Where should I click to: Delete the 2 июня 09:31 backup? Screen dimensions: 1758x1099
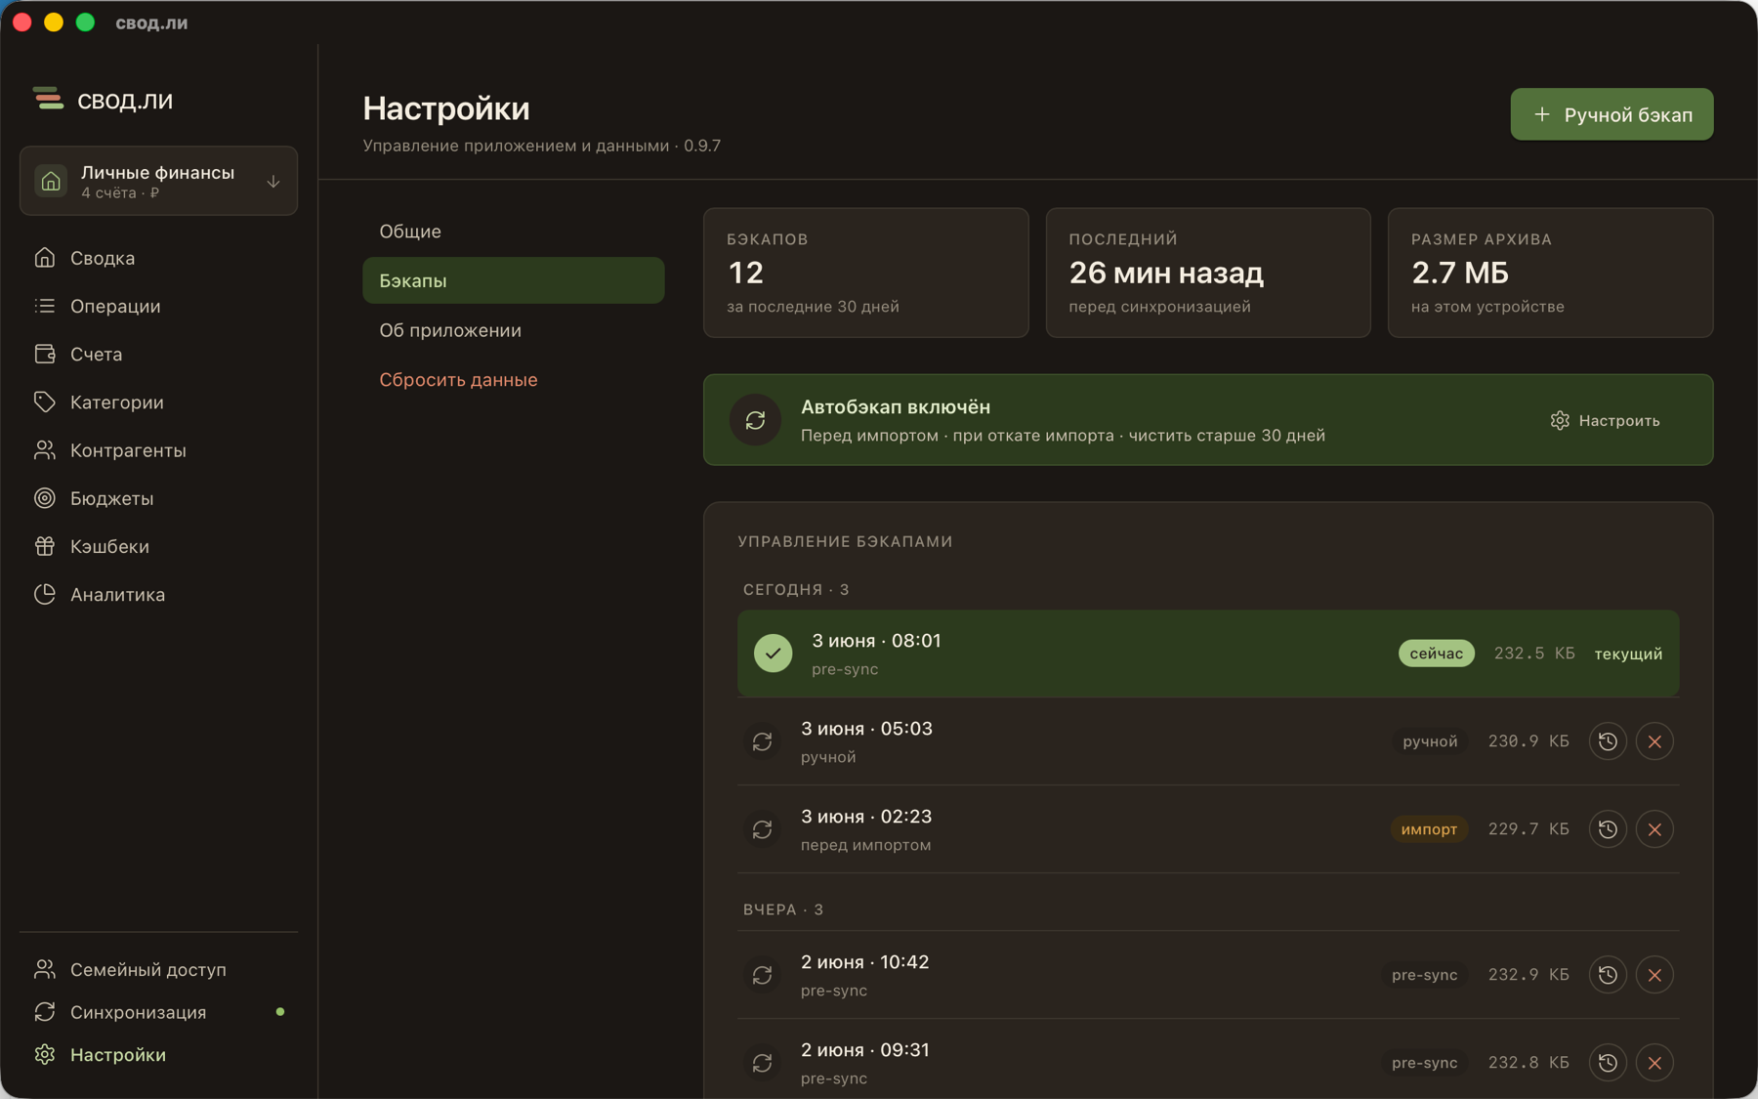(1654, 1063)
